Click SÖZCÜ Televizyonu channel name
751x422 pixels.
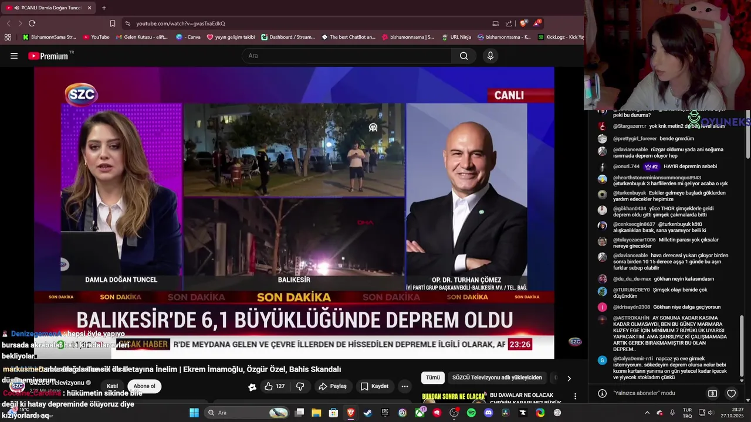(x=57, y=383)
